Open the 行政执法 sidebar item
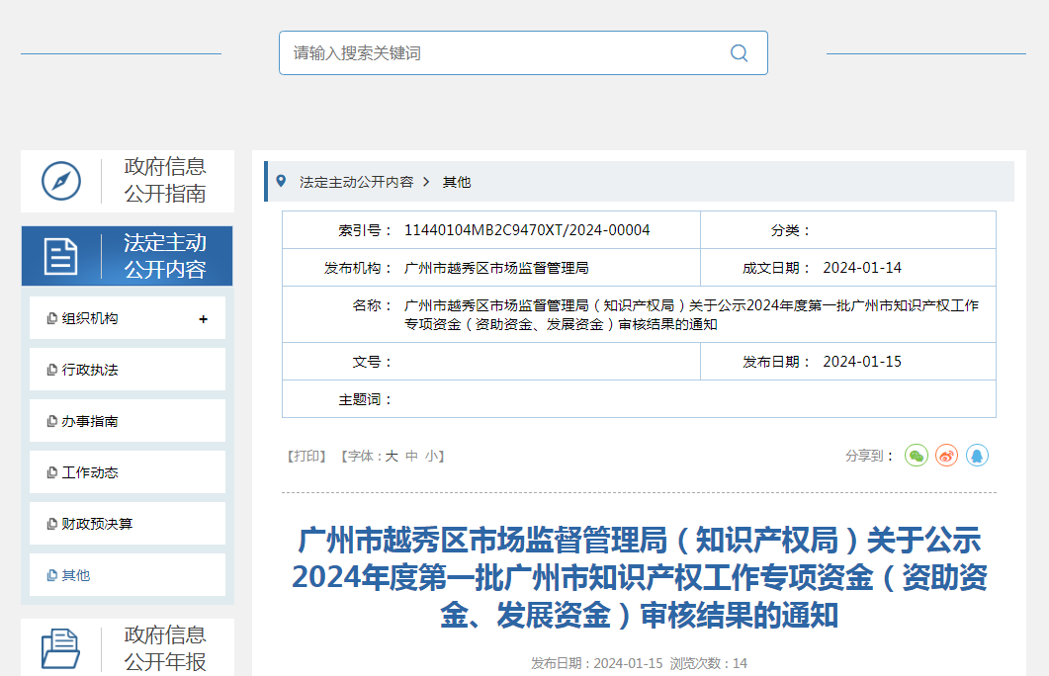 coord(90,370)
